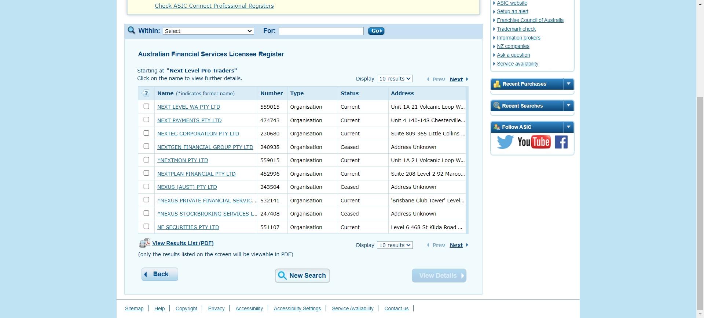Open the Setup an alert link

[513, 11]
